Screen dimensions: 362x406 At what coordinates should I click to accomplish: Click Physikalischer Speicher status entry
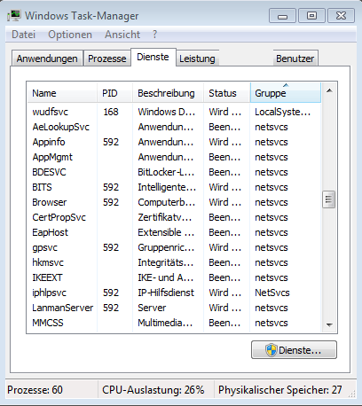280,390
